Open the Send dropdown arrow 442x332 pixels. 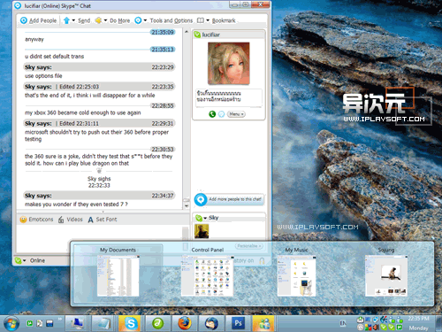[x=73, y=20]
